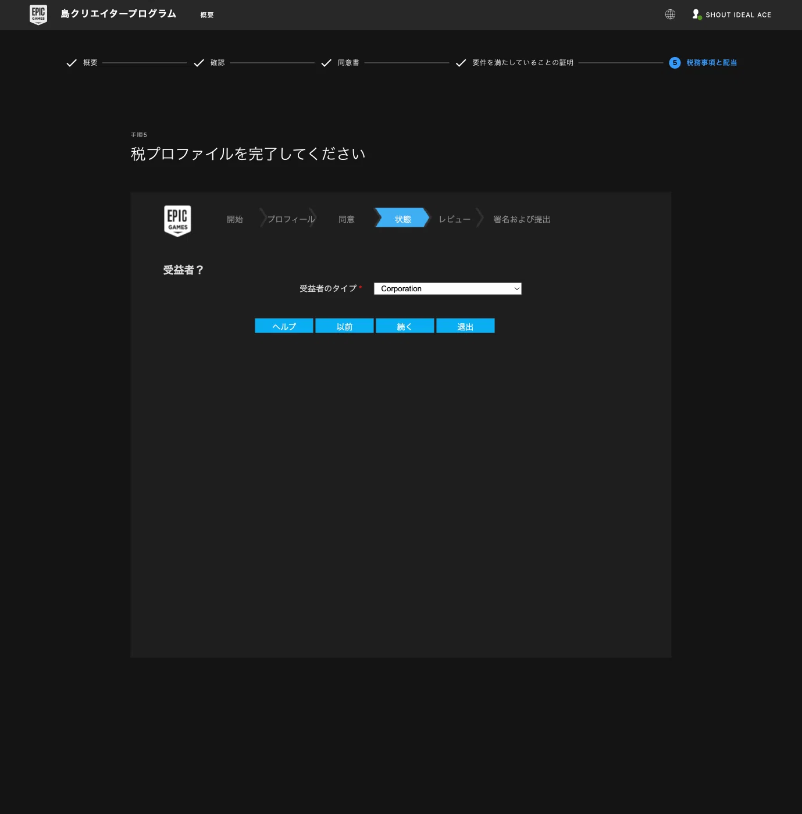Open the language globe icon
This screenshot has height=814, width=802.
670,15
